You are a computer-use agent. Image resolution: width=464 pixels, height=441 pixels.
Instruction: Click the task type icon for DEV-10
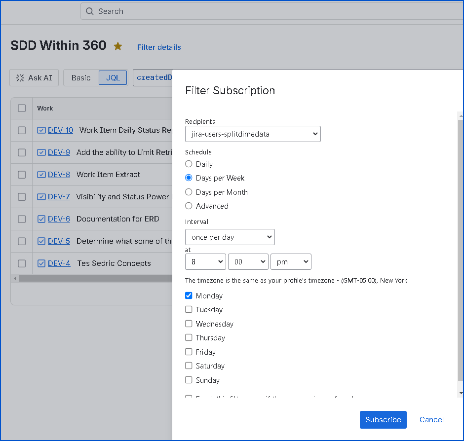41,130
